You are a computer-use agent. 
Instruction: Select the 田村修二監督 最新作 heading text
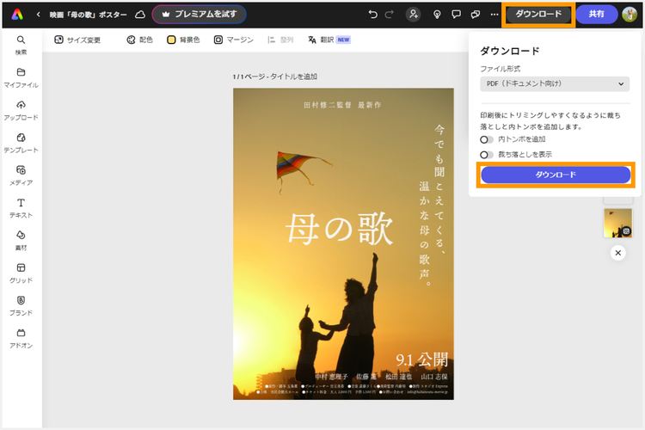point(342,105)
